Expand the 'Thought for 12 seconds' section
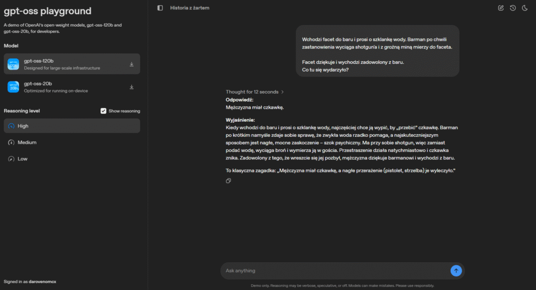536x290 pixels. (x=254, y=92)
